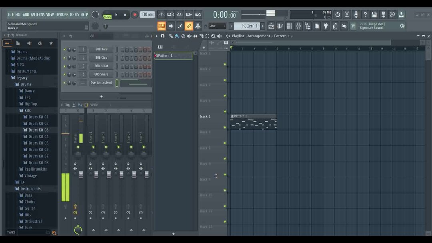This screenshot has height=243, width=432.
Task: Mute the 808 Clap channel LED
Action: click(x=64, y=58)
